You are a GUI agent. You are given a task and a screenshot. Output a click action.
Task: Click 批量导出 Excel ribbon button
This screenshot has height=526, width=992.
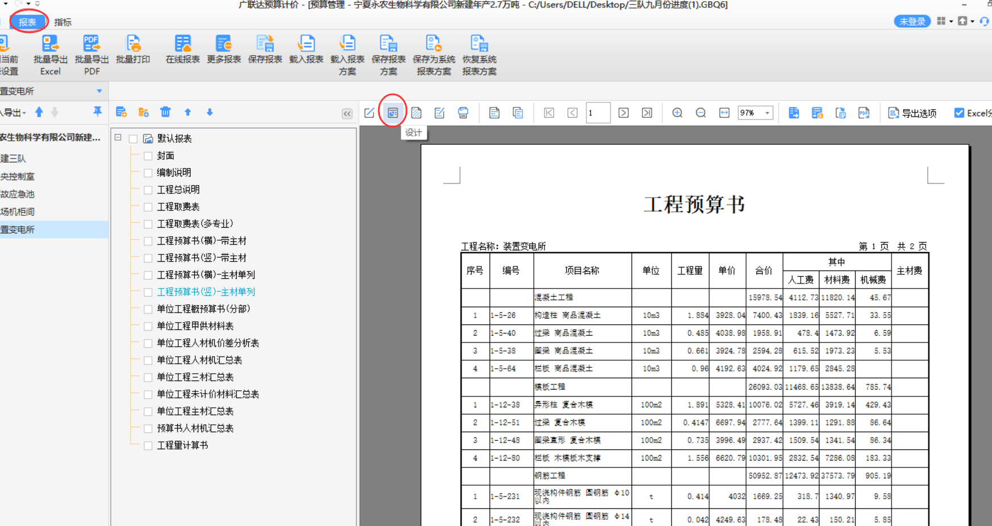click(x=50, y=55)
